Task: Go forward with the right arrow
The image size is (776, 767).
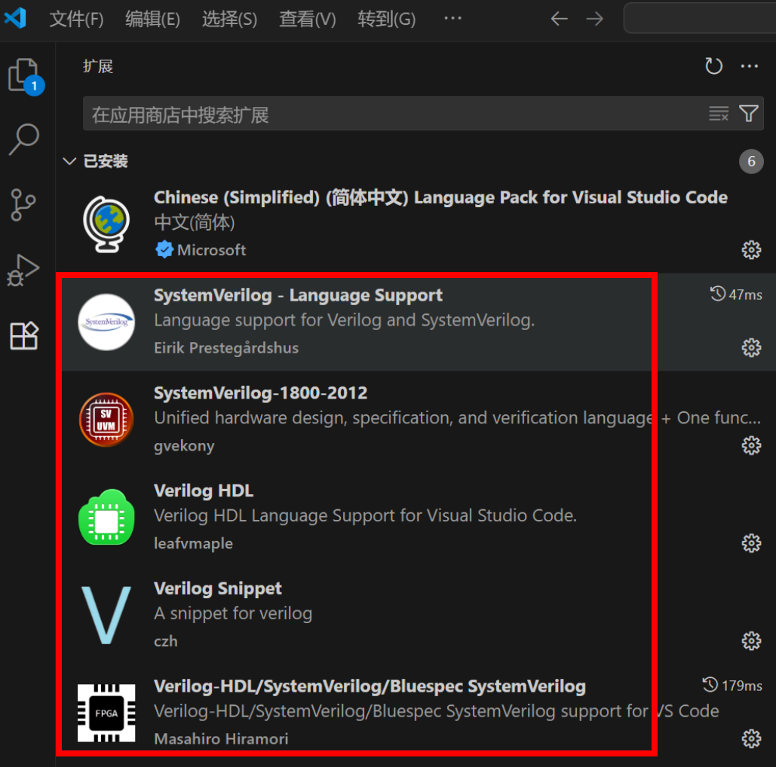Action: 595,19
